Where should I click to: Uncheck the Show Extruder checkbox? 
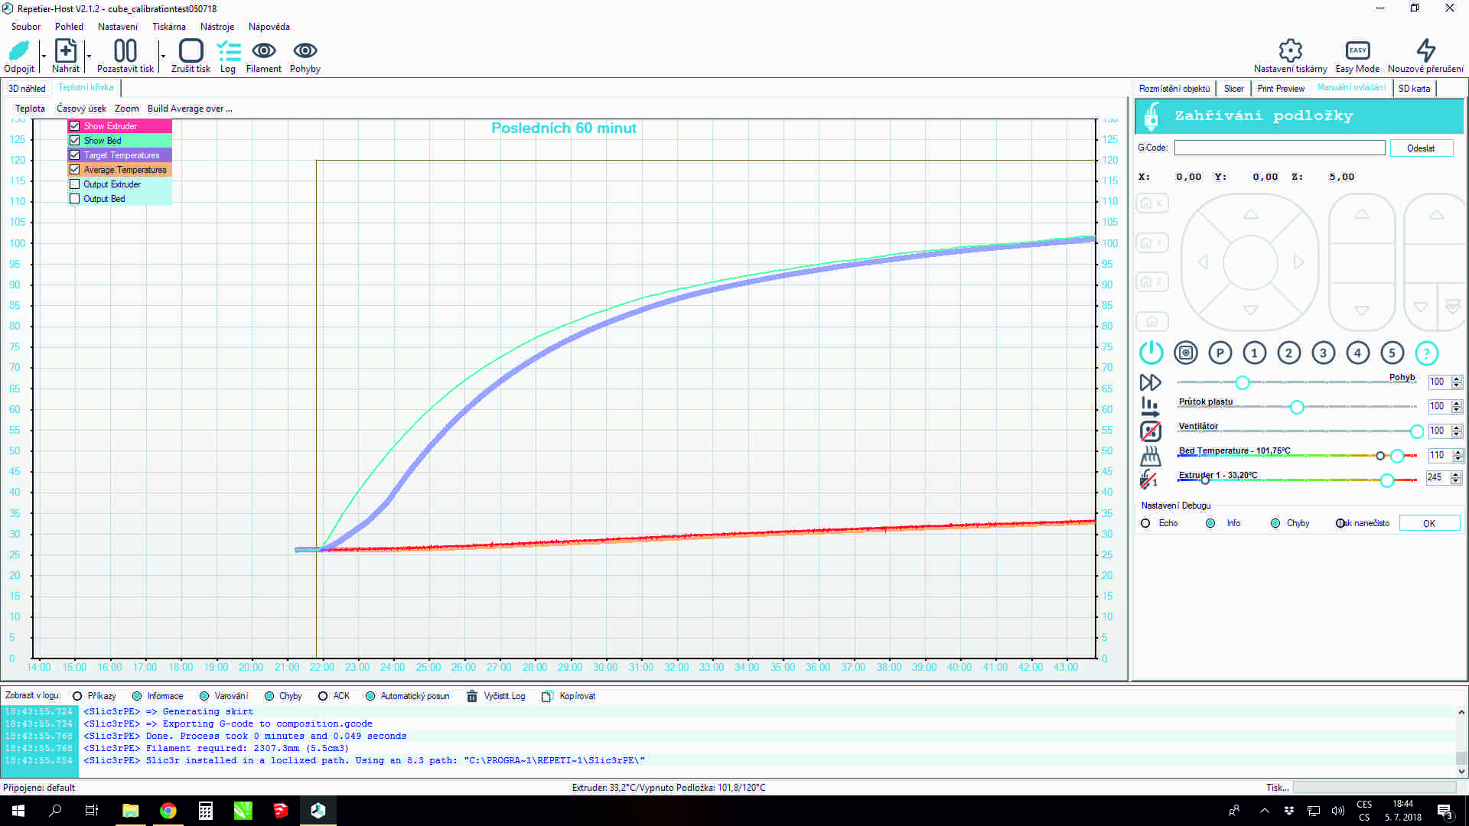pos(75,126)
